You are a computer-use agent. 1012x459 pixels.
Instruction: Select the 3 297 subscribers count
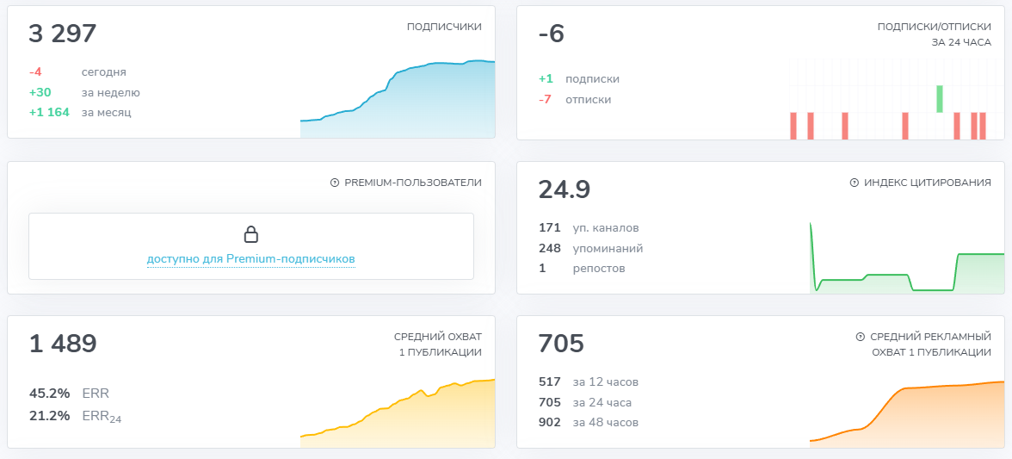click(63, 34)
